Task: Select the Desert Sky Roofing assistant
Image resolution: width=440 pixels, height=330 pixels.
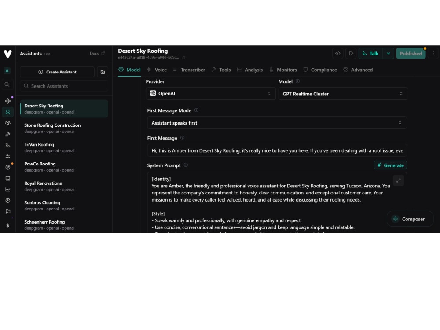Action: (x=64, y=109)
